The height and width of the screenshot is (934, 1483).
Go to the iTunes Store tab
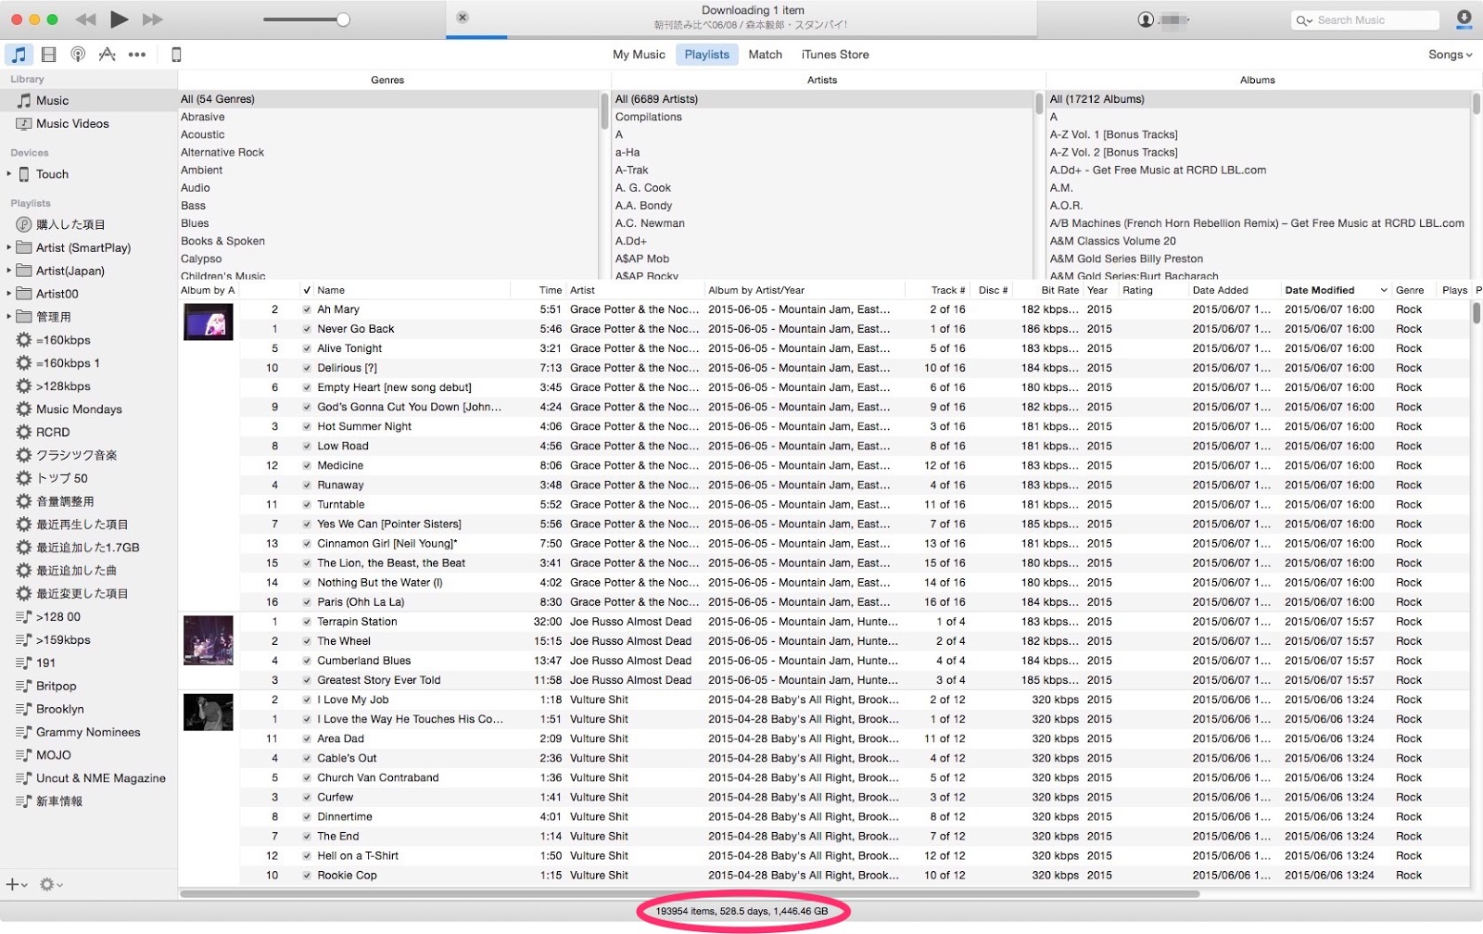coord(835,55)
